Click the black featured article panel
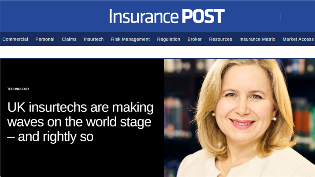Image resolution: width=315 pixels, height=177 pixels. click(x=82, y=159)
